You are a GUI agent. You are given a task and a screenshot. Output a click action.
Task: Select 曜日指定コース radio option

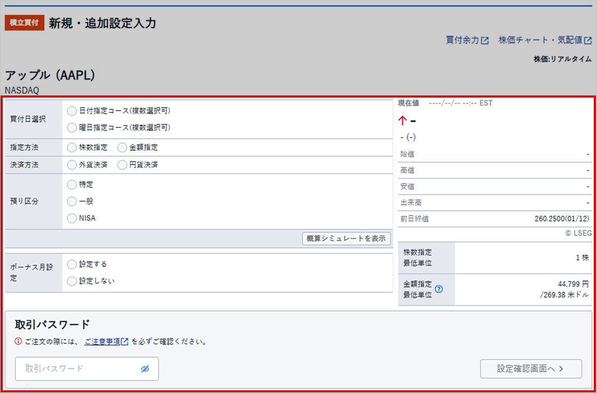[72, 127]
